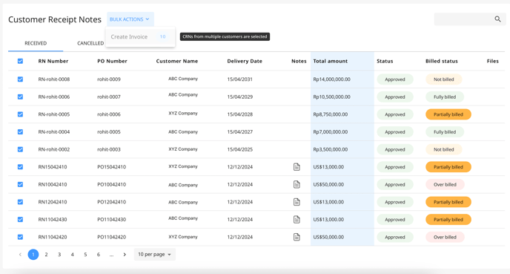Untick checkbox for RN11042420
Viewport: 510px width, 274px height.
[x=20, y=237]
